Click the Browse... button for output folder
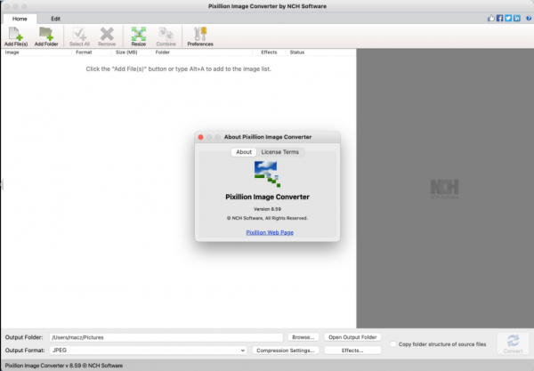The width and height of the screenshot is (534, 371). click(x=303, y=337)
